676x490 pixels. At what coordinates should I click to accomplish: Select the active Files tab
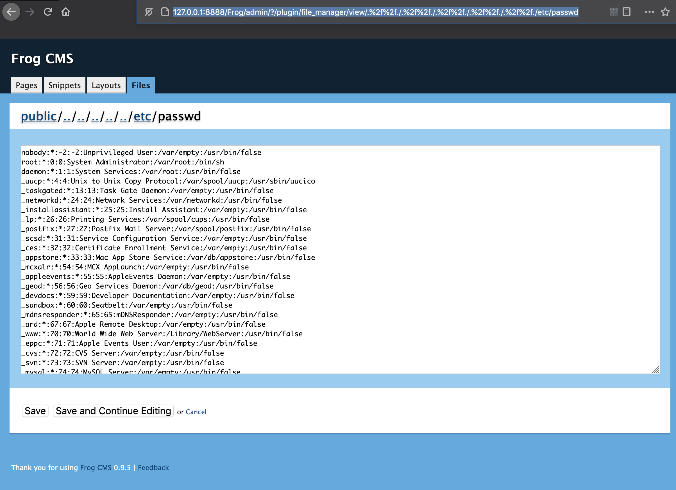coord(140,85)
